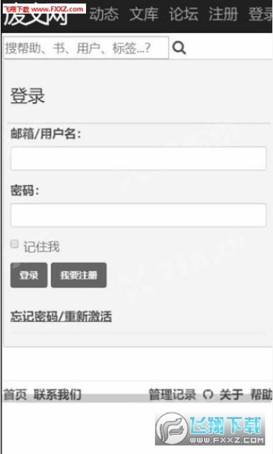The height and width of the screenshot is (454, 273).
Task: Click the gray 登录 submit button
Action: click(x=29, y=275)
